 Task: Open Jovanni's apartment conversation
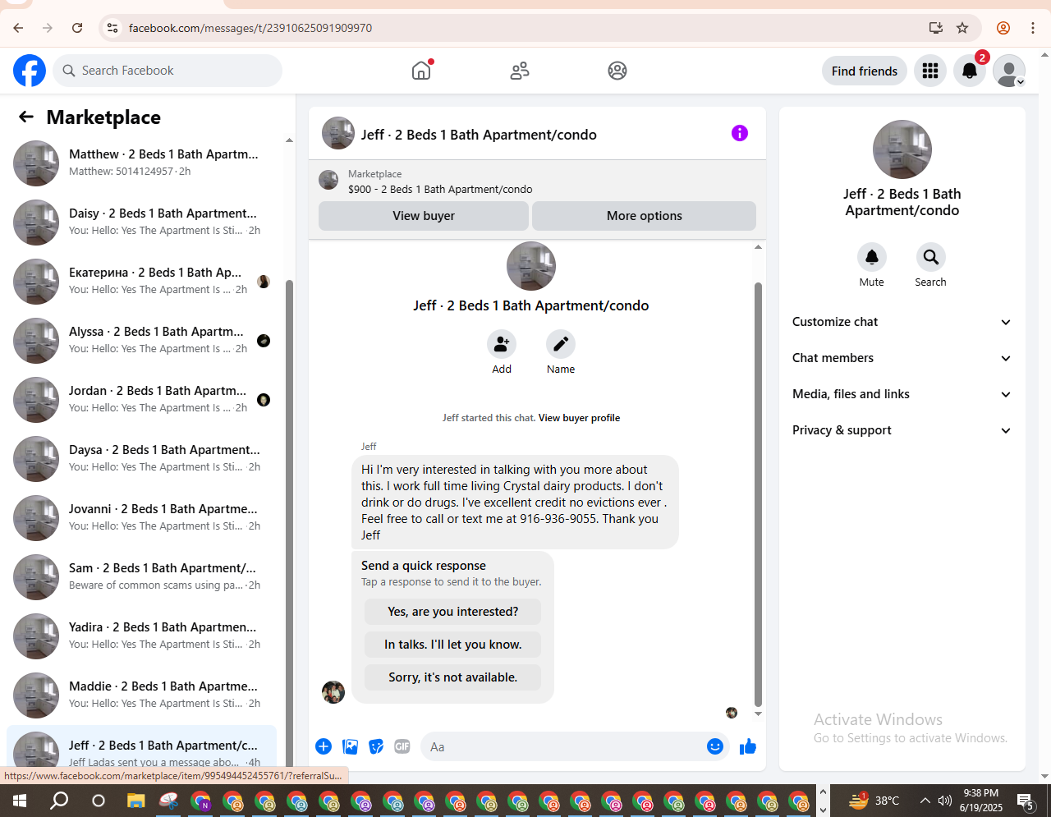(141, 517)
